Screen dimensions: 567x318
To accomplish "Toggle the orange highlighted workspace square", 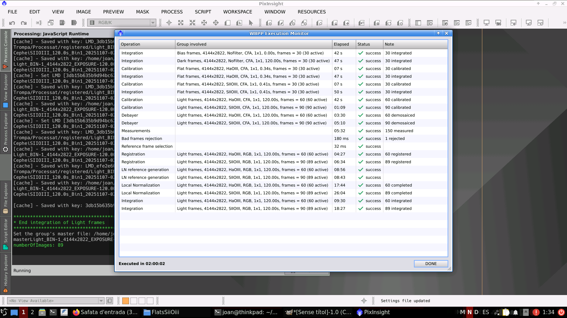I will pyautogui.click(x=125, y=301).
